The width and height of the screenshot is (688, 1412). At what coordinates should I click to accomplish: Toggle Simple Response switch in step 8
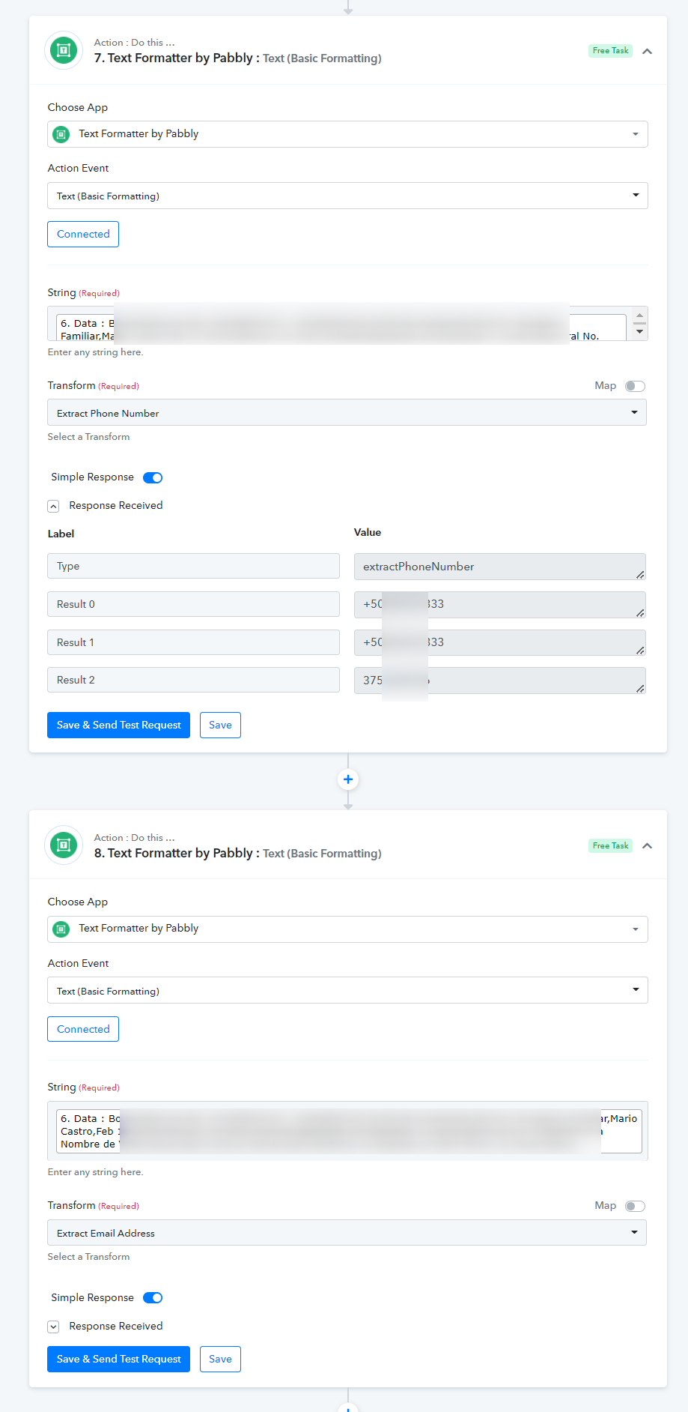[153, 1297]
